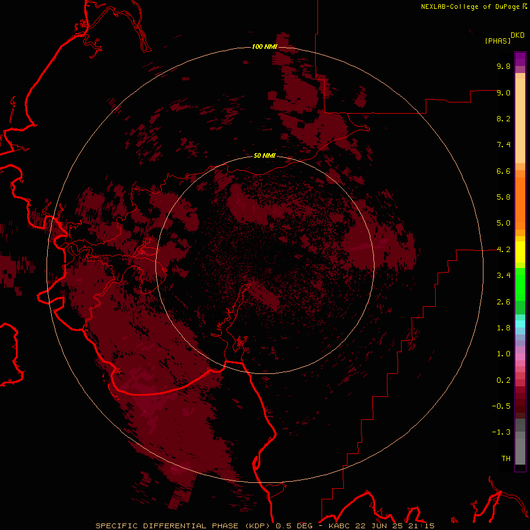Click the 50 NMI range ring label
The width and height of the screenshot is (530, 530).
[264, 155]
